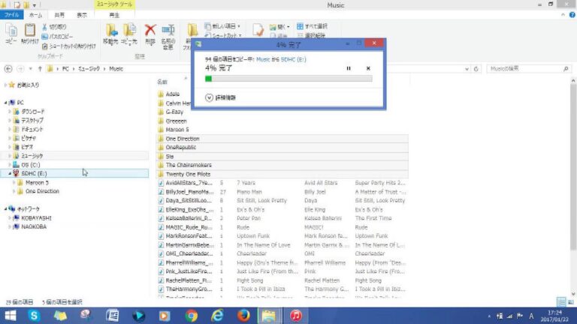
Task: Select お気に入り in navigation pane
Action: (28, 85)
